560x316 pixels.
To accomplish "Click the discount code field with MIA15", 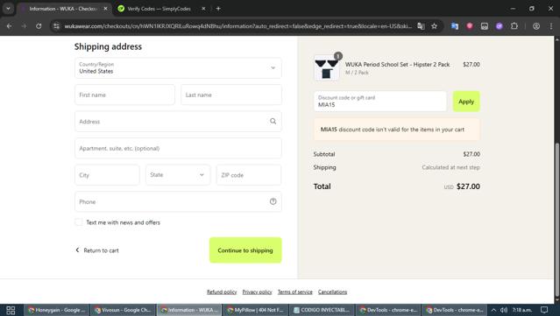I will pyautogui.click(x=379, y=102).
